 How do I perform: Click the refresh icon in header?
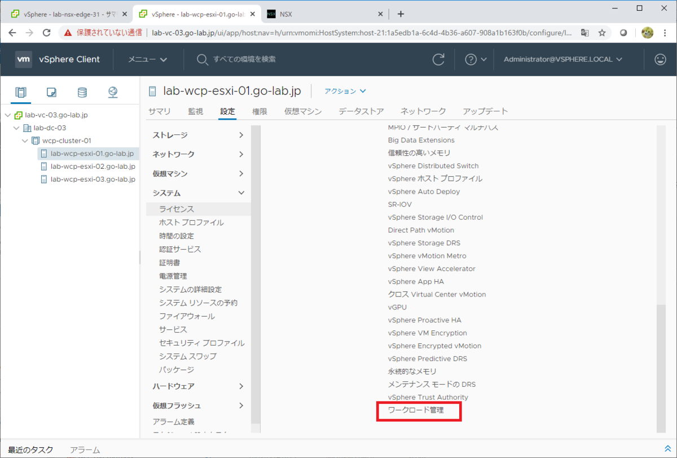tap(438, 59)
